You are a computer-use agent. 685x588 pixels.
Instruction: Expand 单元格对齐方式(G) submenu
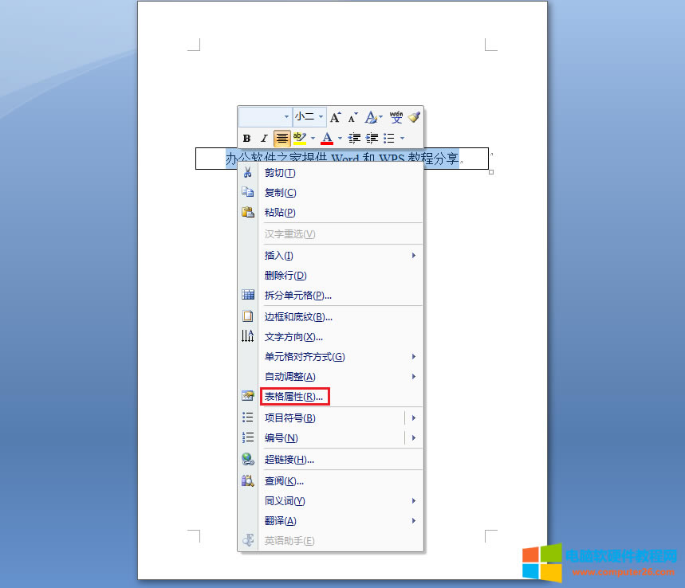point(305,357)
